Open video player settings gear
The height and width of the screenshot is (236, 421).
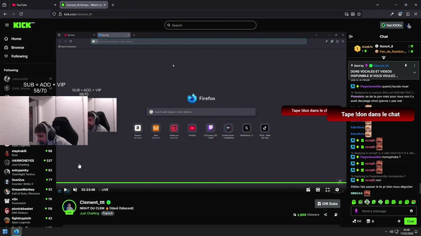point(337,190)
